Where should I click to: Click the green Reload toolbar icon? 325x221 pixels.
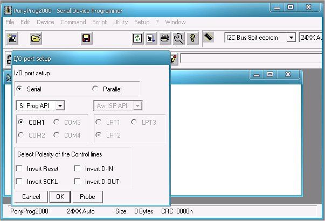pos(137,38)
